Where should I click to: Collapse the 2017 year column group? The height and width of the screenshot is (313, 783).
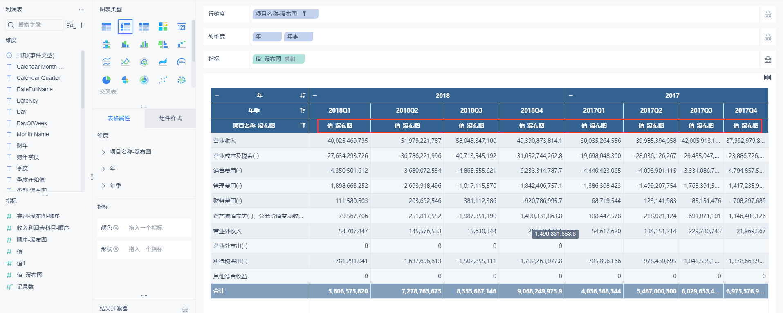(x=571, y=95)
